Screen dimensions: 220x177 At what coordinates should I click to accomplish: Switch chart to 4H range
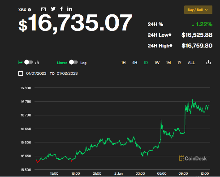coord(134,63)
